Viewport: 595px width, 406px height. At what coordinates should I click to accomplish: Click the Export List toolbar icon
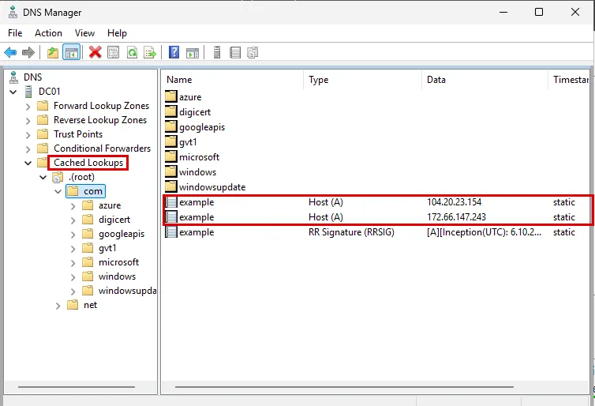point(150,52)
